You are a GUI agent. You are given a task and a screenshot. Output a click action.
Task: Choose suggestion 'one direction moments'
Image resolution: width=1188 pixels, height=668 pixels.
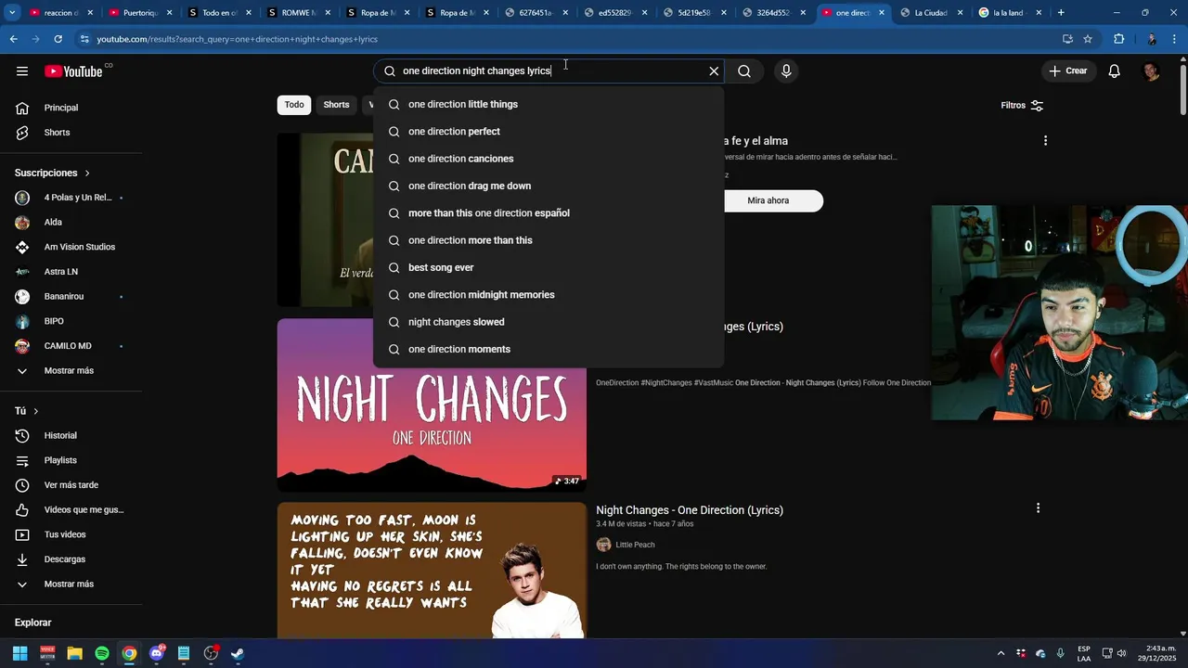pyautogui.click(x=549, y=349)
